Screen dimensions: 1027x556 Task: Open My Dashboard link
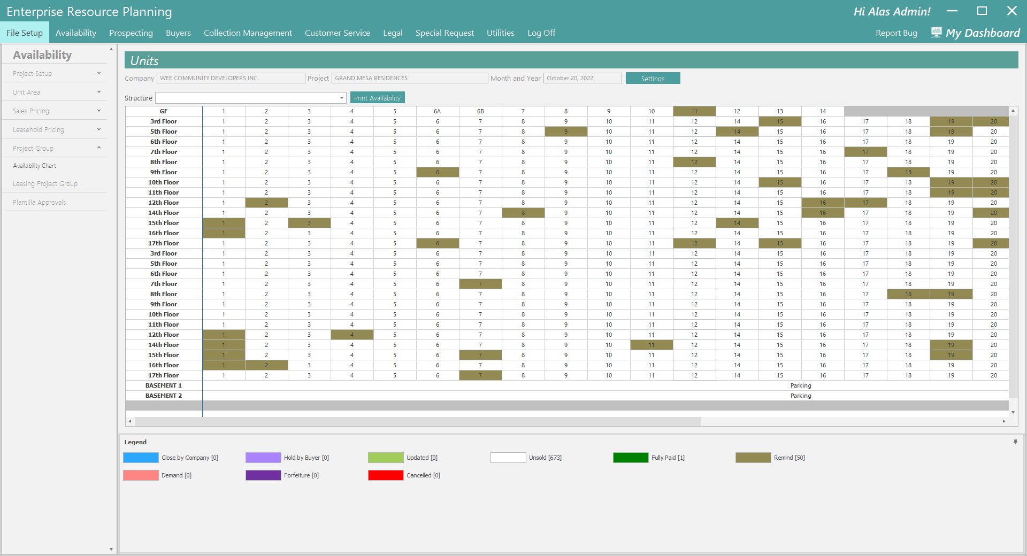[983, 33]
